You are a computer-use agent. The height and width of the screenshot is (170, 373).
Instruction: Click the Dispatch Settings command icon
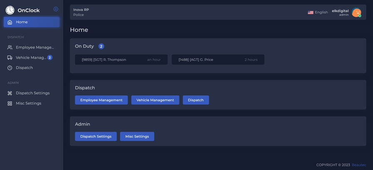tap(10, 93)
